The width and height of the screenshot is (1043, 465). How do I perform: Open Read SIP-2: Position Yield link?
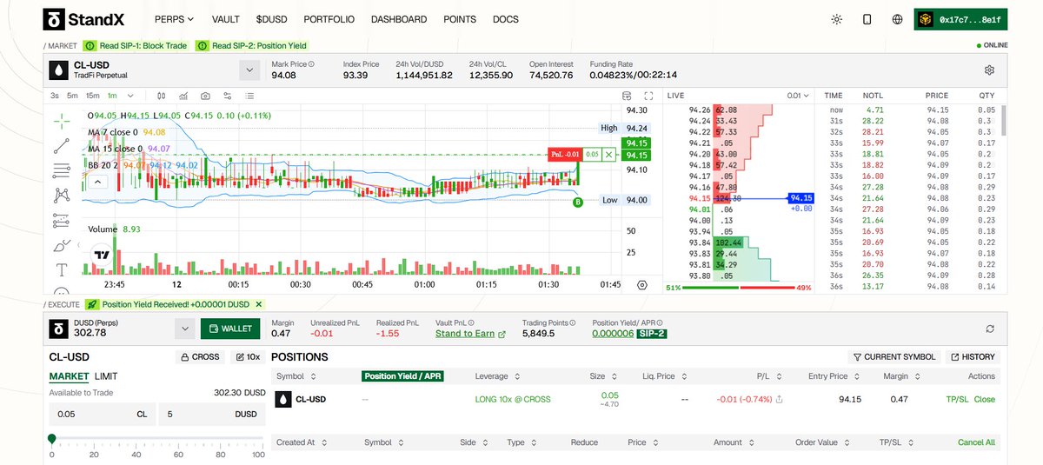[252, 45]
